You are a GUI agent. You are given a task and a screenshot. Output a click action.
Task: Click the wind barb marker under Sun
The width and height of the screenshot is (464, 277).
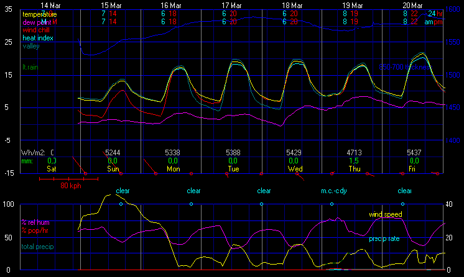pyautogui.click(x=121, y=173)
